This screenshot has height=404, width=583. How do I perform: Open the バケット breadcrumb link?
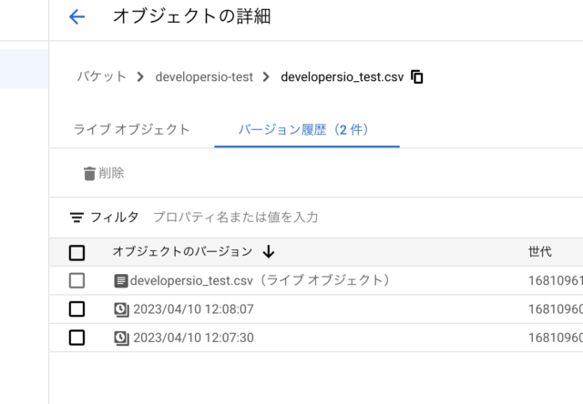point(101,76)
